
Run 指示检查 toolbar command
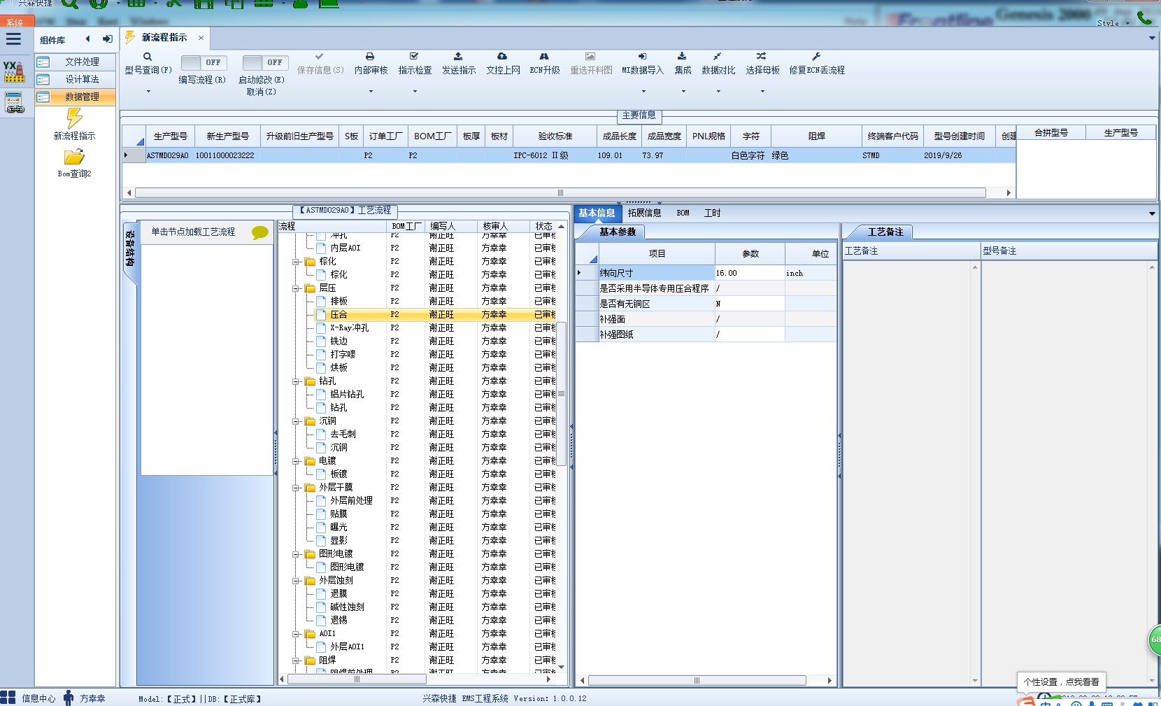(x=414, y=62)
